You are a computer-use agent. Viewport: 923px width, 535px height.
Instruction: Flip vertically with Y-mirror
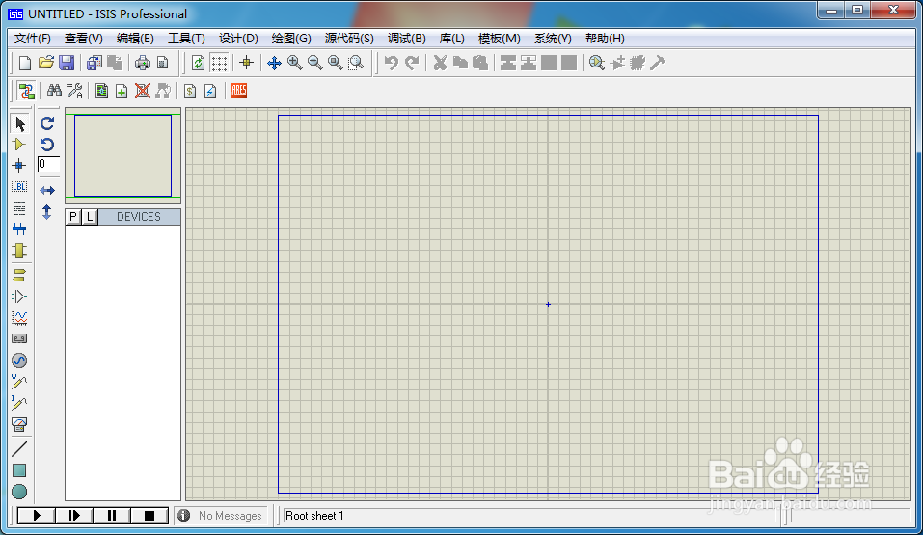[47, 212]
